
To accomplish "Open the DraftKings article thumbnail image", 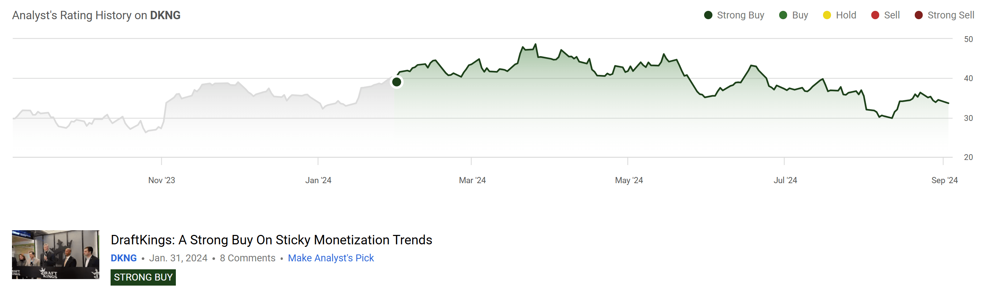I will coord(55,254).
